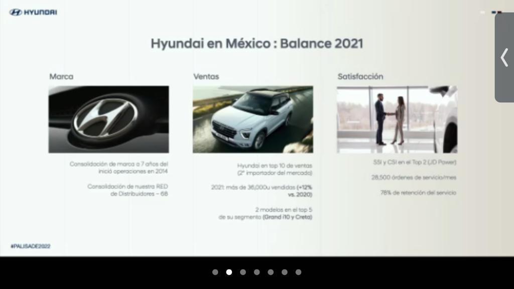
Task: Click the Ventas section heading
Action: pos(206,77)
